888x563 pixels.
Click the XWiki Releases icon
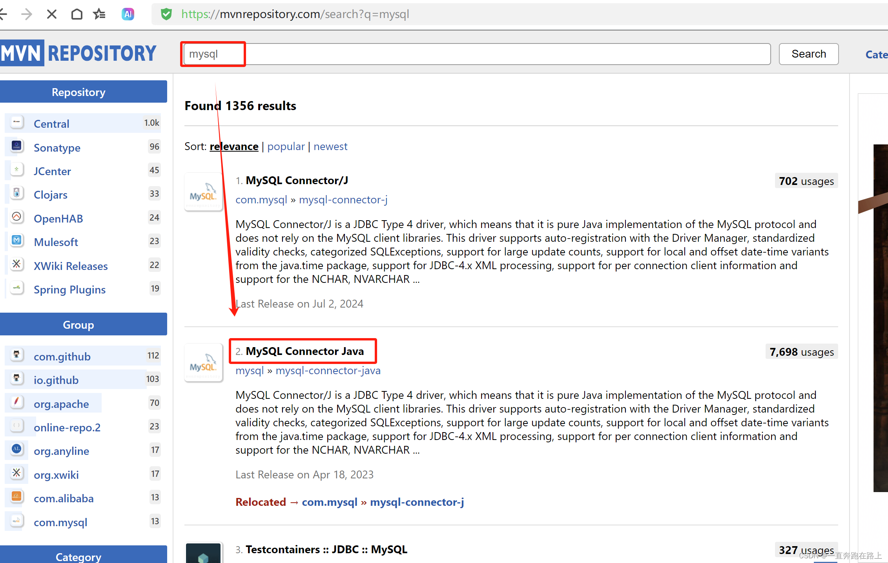(x=16, y=264)
